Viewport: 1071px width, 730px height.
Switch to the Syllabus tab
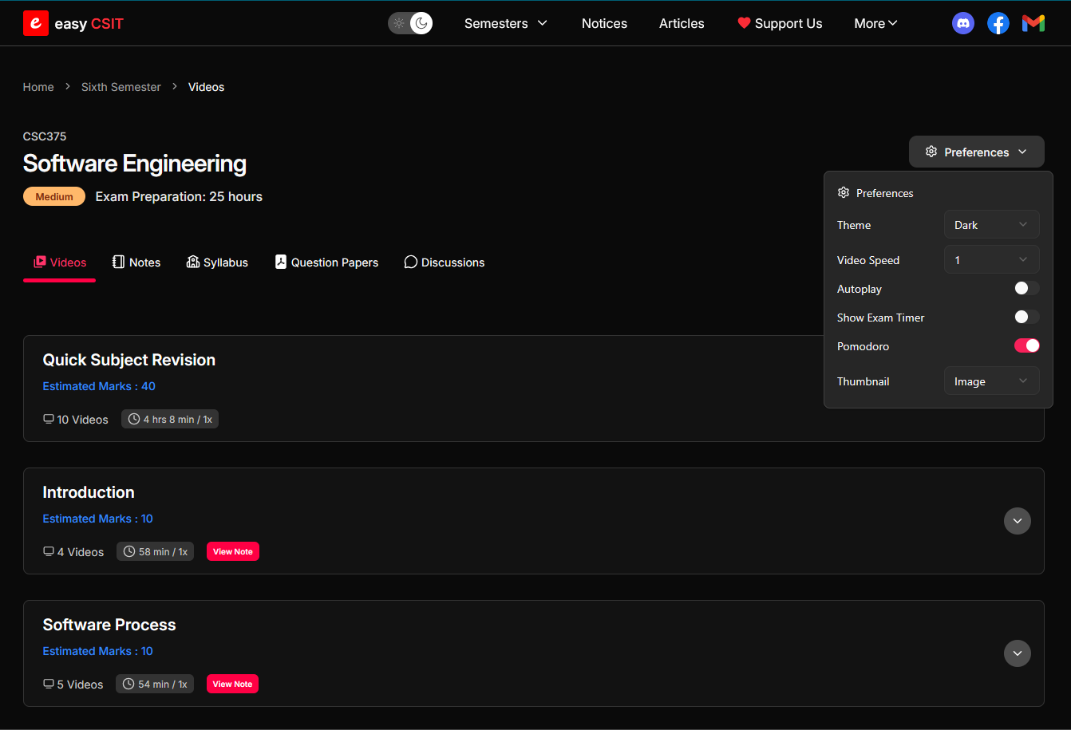217,262
